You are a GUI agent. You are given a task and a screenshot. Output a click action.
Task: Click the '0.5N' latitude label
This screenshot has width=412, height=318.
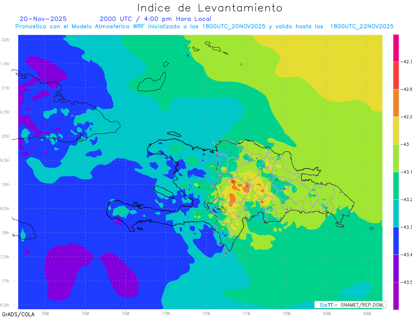pos(5,112)
